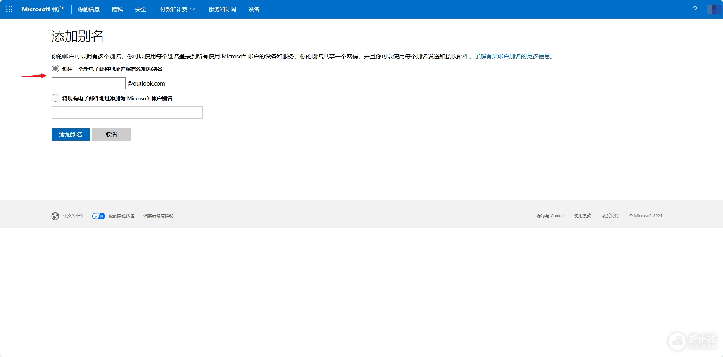
Task: Open 使用条款 footer link
Action: [583, 216]
